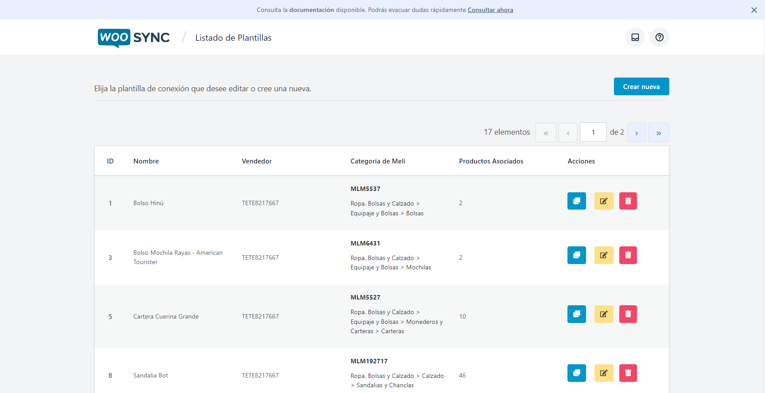Viewport: 765px width, 393px height.
Task: Open the help question mark icon
Action: point(659,37)
